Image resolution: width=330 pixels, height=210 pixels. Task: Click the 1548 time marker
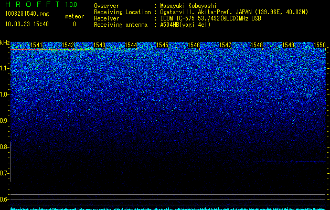tap(257, 45)
